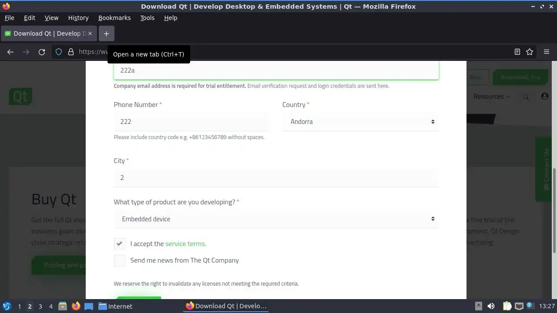Open Firefox application hamburger menu
The width and height of the screenshot is (557, 313).
pos(547,52)
